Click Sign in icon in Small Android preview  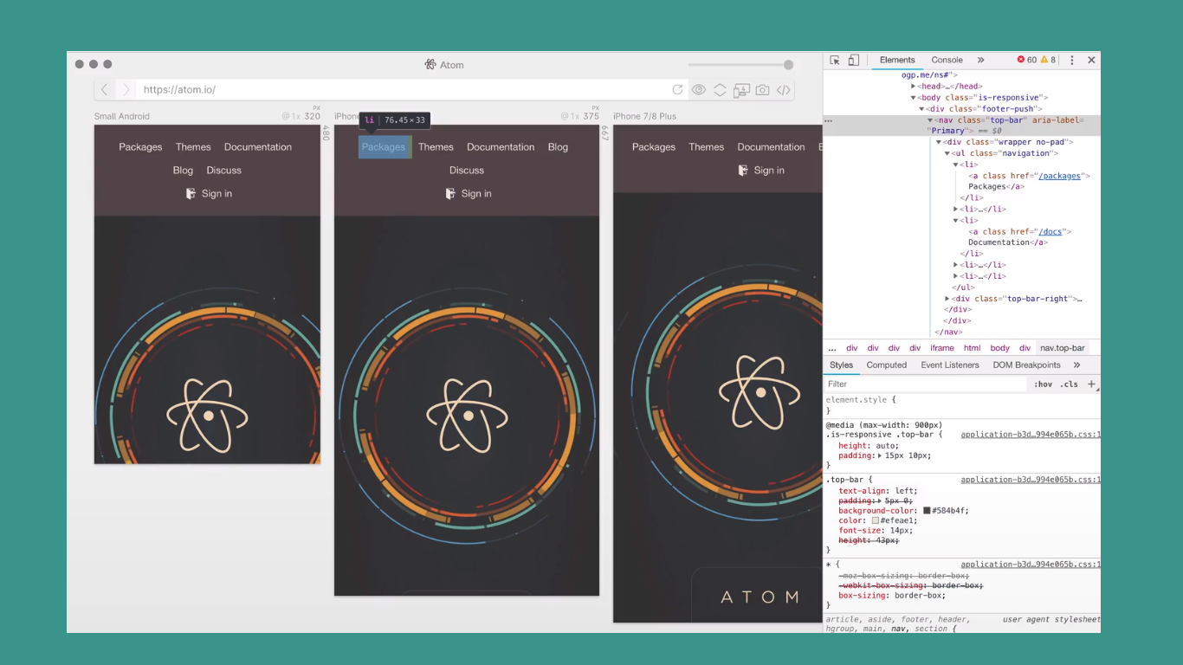pyautogui.click(x=191, y=194)
